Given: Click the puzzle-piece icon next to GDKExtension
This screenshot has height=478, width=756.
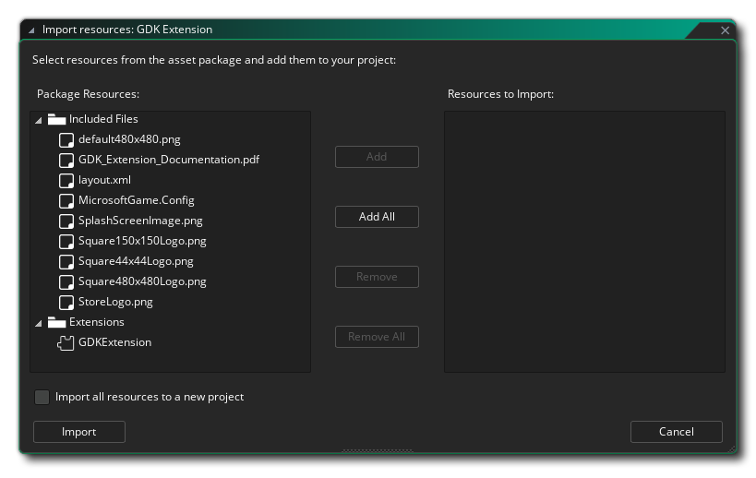Looking at the screenshot, I should coord(66,342).
